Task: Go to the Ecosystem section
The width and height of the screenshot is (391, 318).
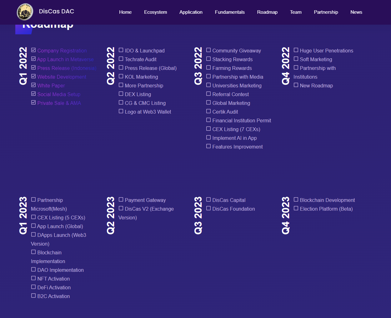Action: tap(155, 12)
